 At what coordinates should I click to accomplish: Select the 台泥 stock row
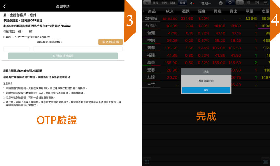coord(151,33)
